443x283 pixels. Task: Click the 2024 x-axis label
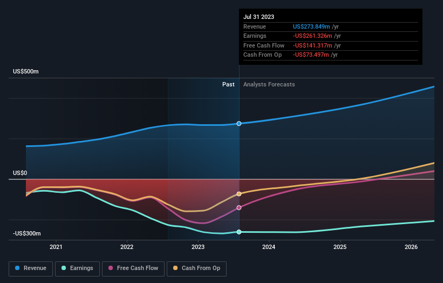pyautogui.click(x=269, y=247)
